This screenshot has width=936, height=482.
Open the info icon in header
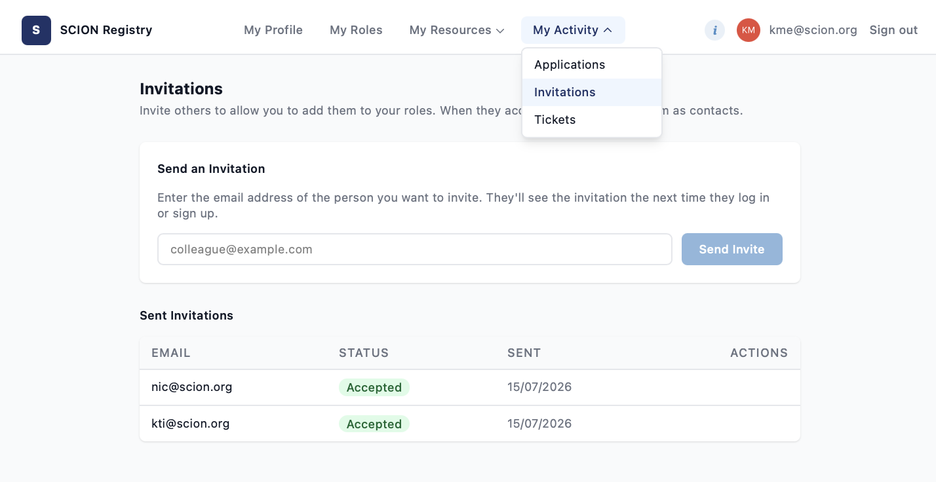click(714, 30)
